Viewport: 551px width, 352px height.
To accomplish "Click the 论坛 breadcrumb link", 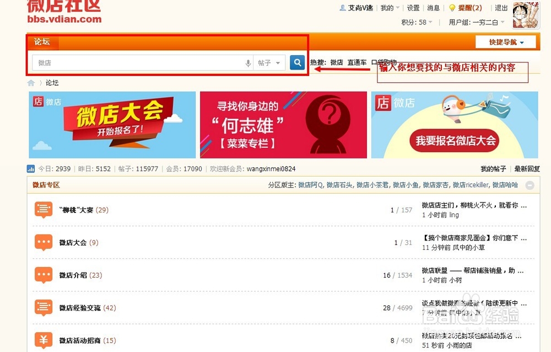I will pyautogui.click(x=52, y=83).
